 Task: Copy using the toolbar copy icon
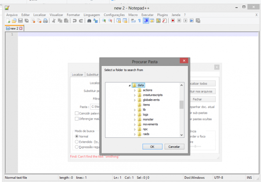coord(60,20)
